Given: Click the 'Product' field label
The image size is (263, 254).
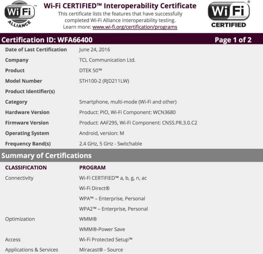Looking at the screenshot, I should point(15,70).
